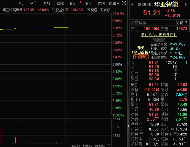Click stock code 003043
Screen dimensions: 190x147
(145, 5)
